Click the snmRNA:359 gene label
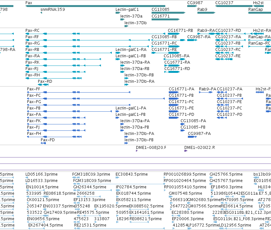Image resolution: width=271 pixels, height=230 pixels. pyautogui.click(x=53, y=10)
